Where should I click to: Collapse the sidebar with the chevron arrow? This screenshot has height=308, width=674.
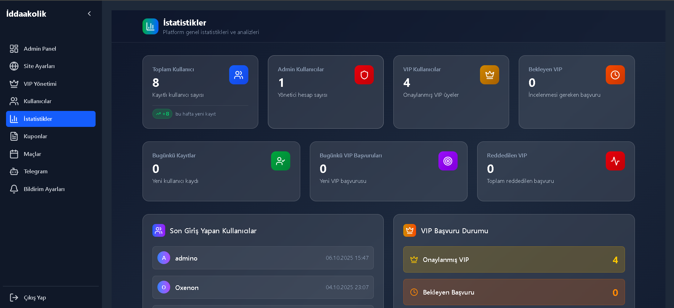click(89, 13)
